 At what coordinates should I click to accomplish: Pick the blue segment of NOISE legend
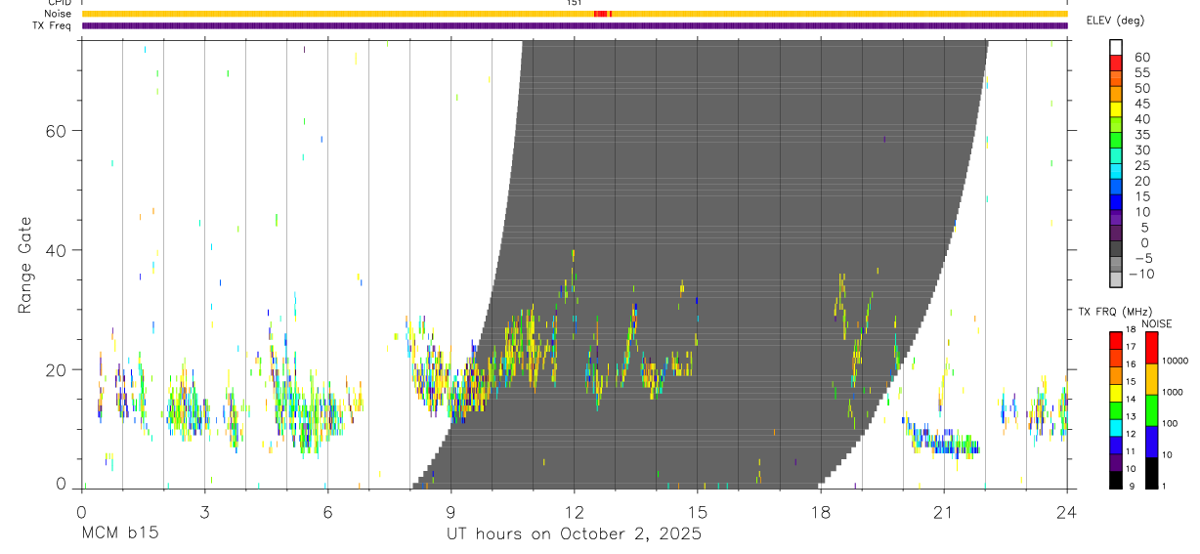pyautogui.click(x=1151, y=442)
